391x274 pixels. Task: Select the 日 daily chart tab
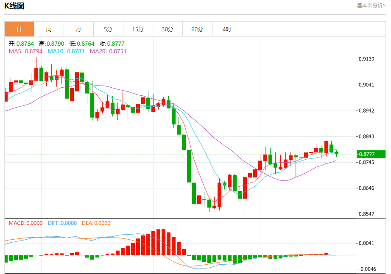coord(19,29)
